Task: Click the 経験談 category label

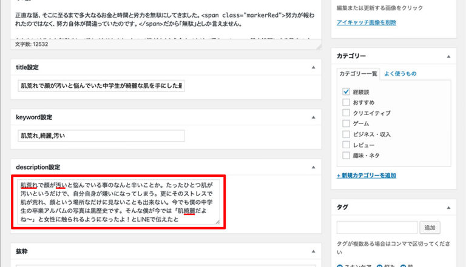Action: 361,92
